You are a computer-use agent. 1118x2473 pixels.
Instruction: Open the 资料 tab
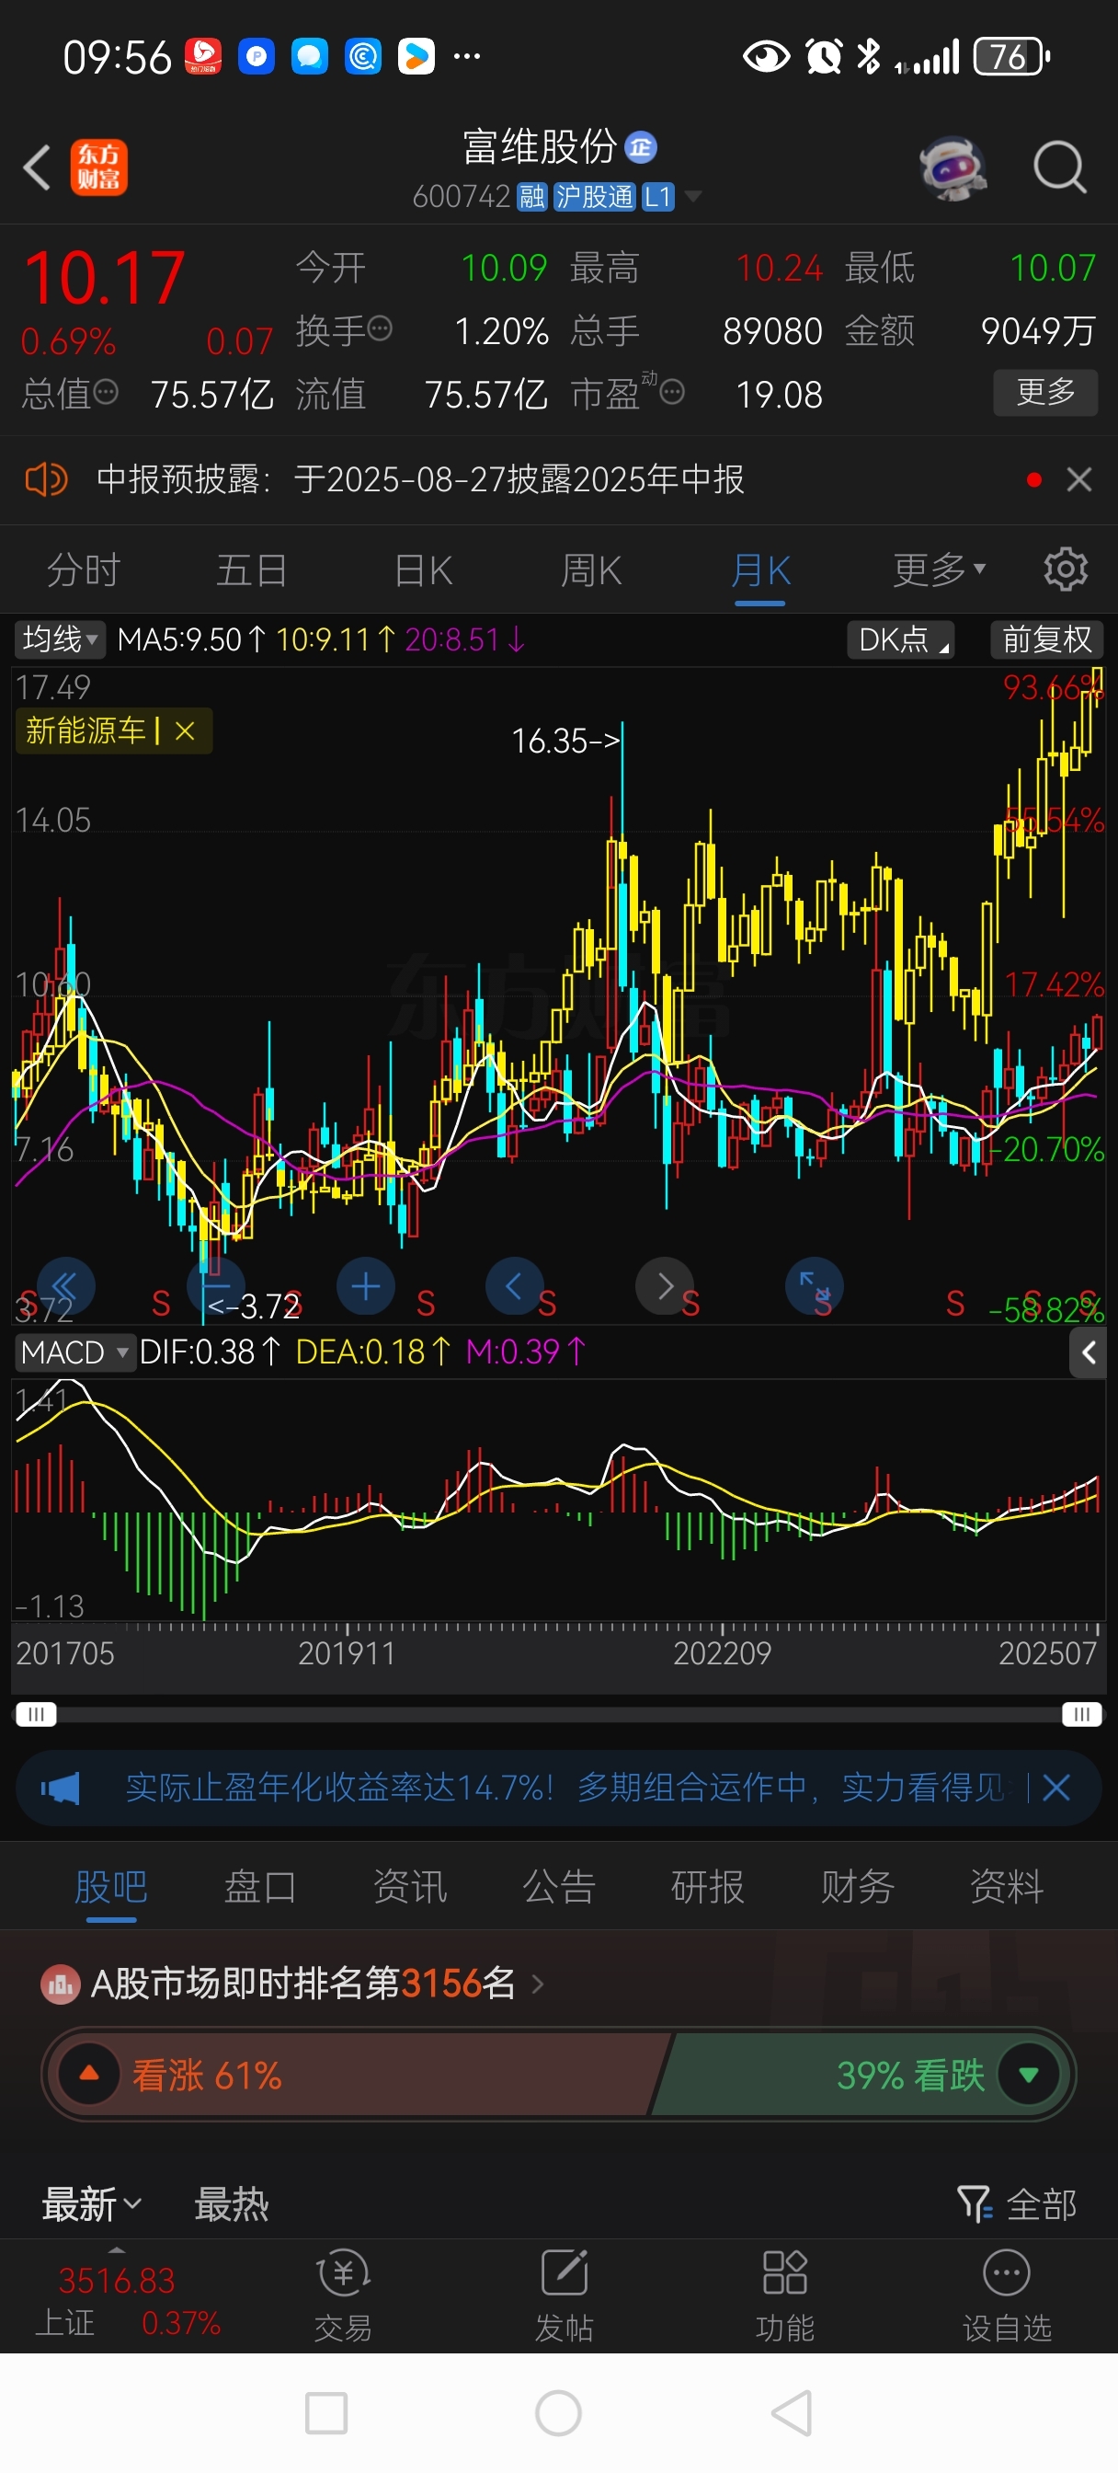(x=1007, y=1886)
